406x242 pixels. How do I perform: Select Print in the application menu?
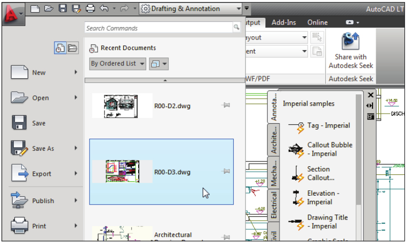(44, 226)
